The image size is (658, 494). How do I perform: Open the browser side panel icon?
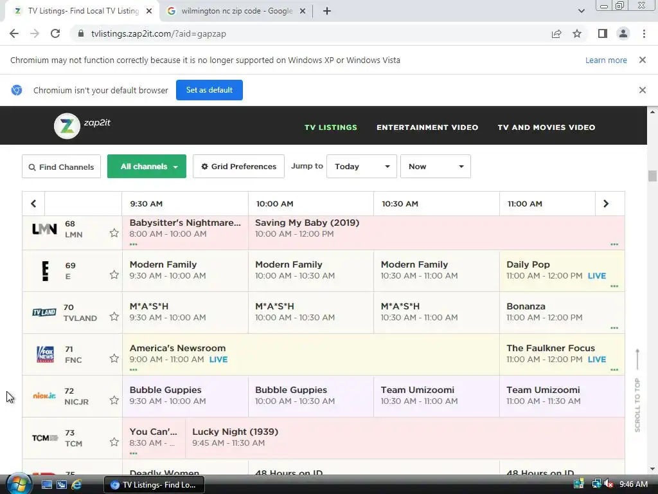603,33
